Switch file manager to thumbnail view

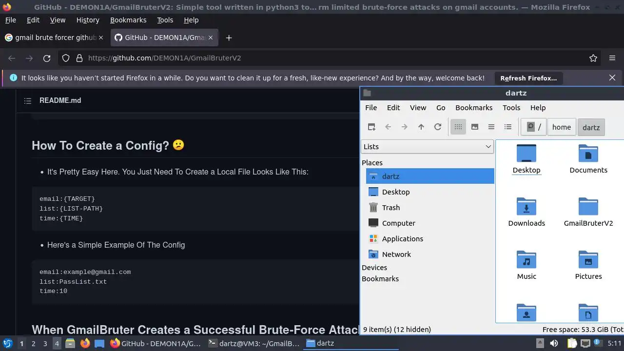(x=475, y=127)
